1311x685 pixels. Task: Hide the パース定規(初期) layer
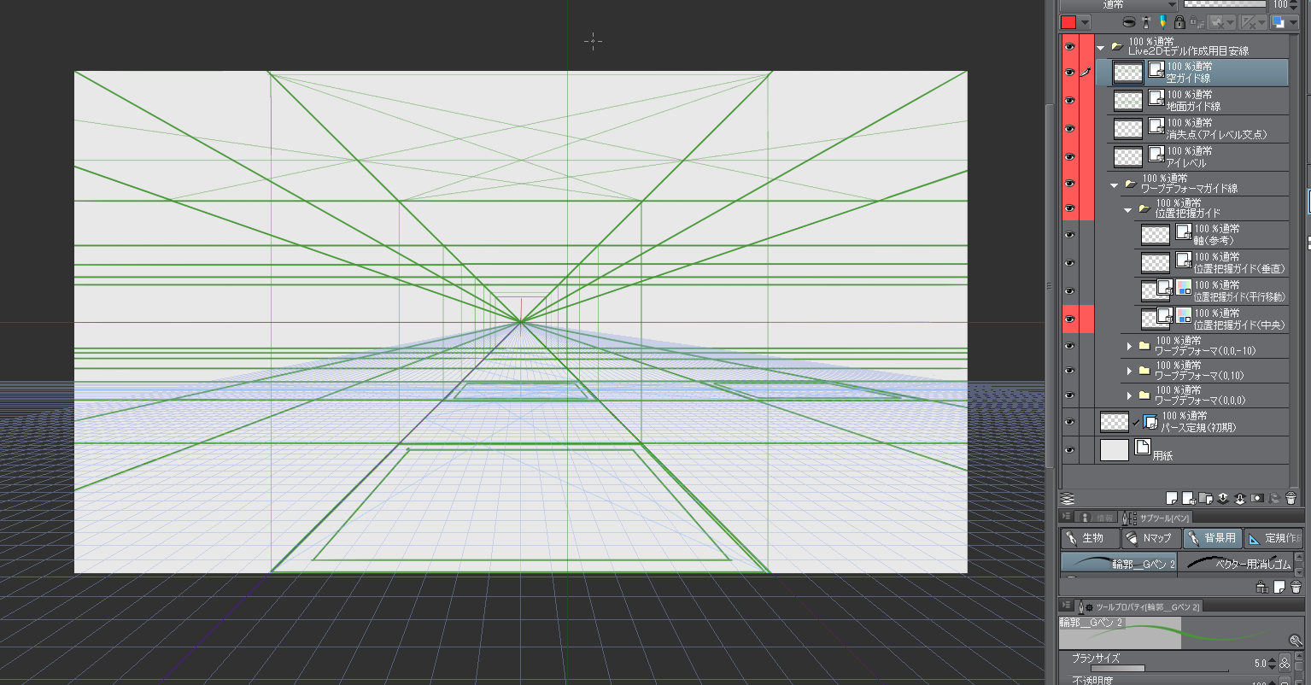tap(1069, 421)
